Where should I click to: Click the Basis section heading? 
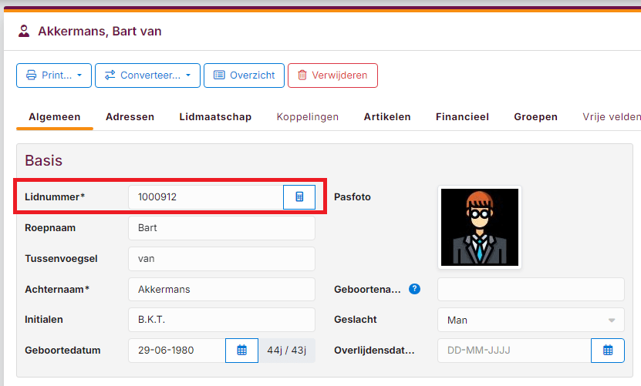[44, 160]
